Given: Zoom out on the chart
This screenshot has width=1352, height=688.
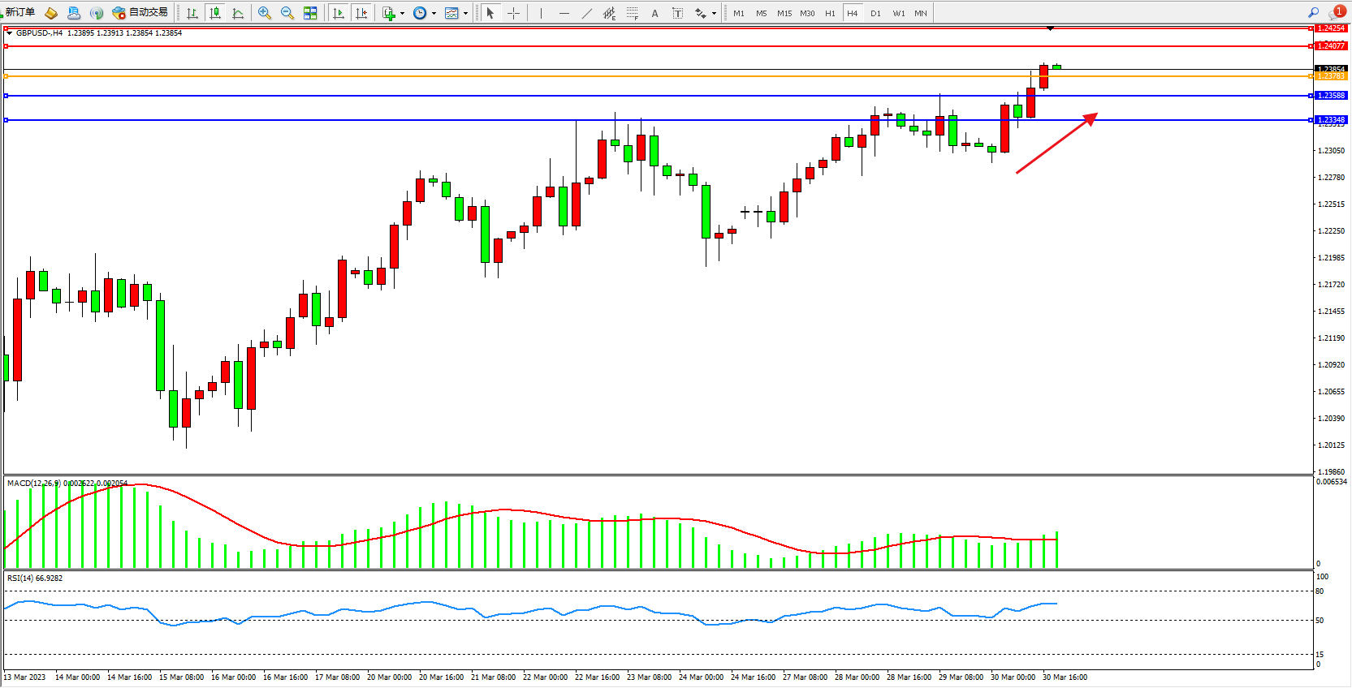Looking at the screenshot, I should [x=287, y=13].
